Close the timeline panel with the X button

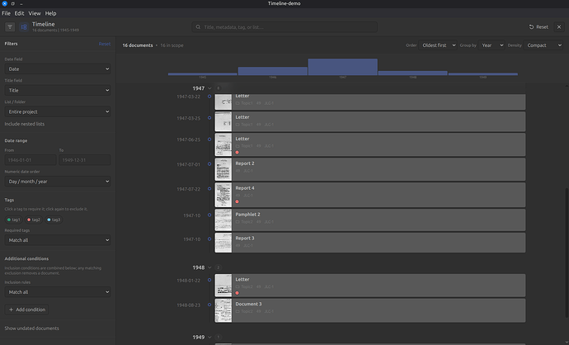click(x=559, y=27)
